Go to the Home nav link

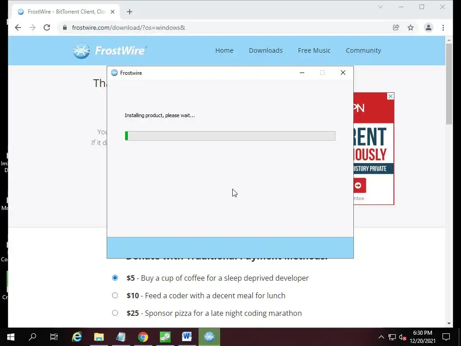(x=224, y=50)
